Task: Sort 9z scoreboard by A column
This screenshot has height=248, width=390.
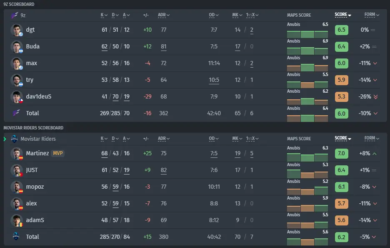Action: 126,15
